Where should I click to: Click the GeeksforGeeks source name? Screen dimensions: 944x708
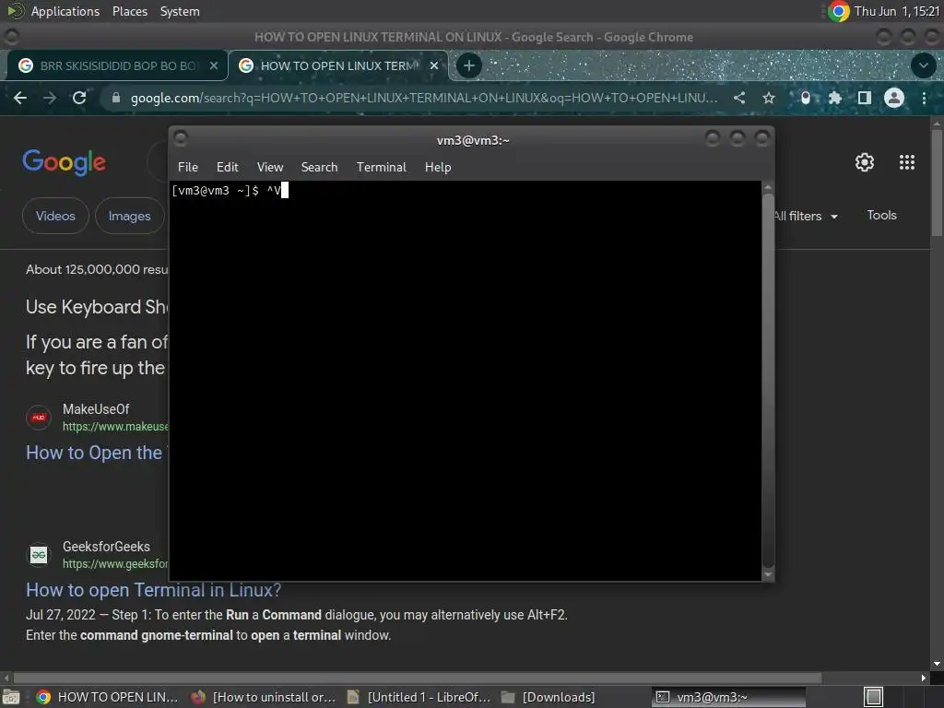[107, 546]
